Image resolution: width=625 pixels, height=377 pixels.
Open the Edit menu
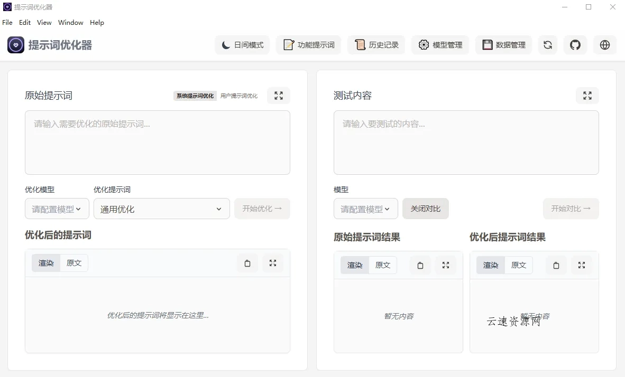pyautogui.click(x=24, y=22)
